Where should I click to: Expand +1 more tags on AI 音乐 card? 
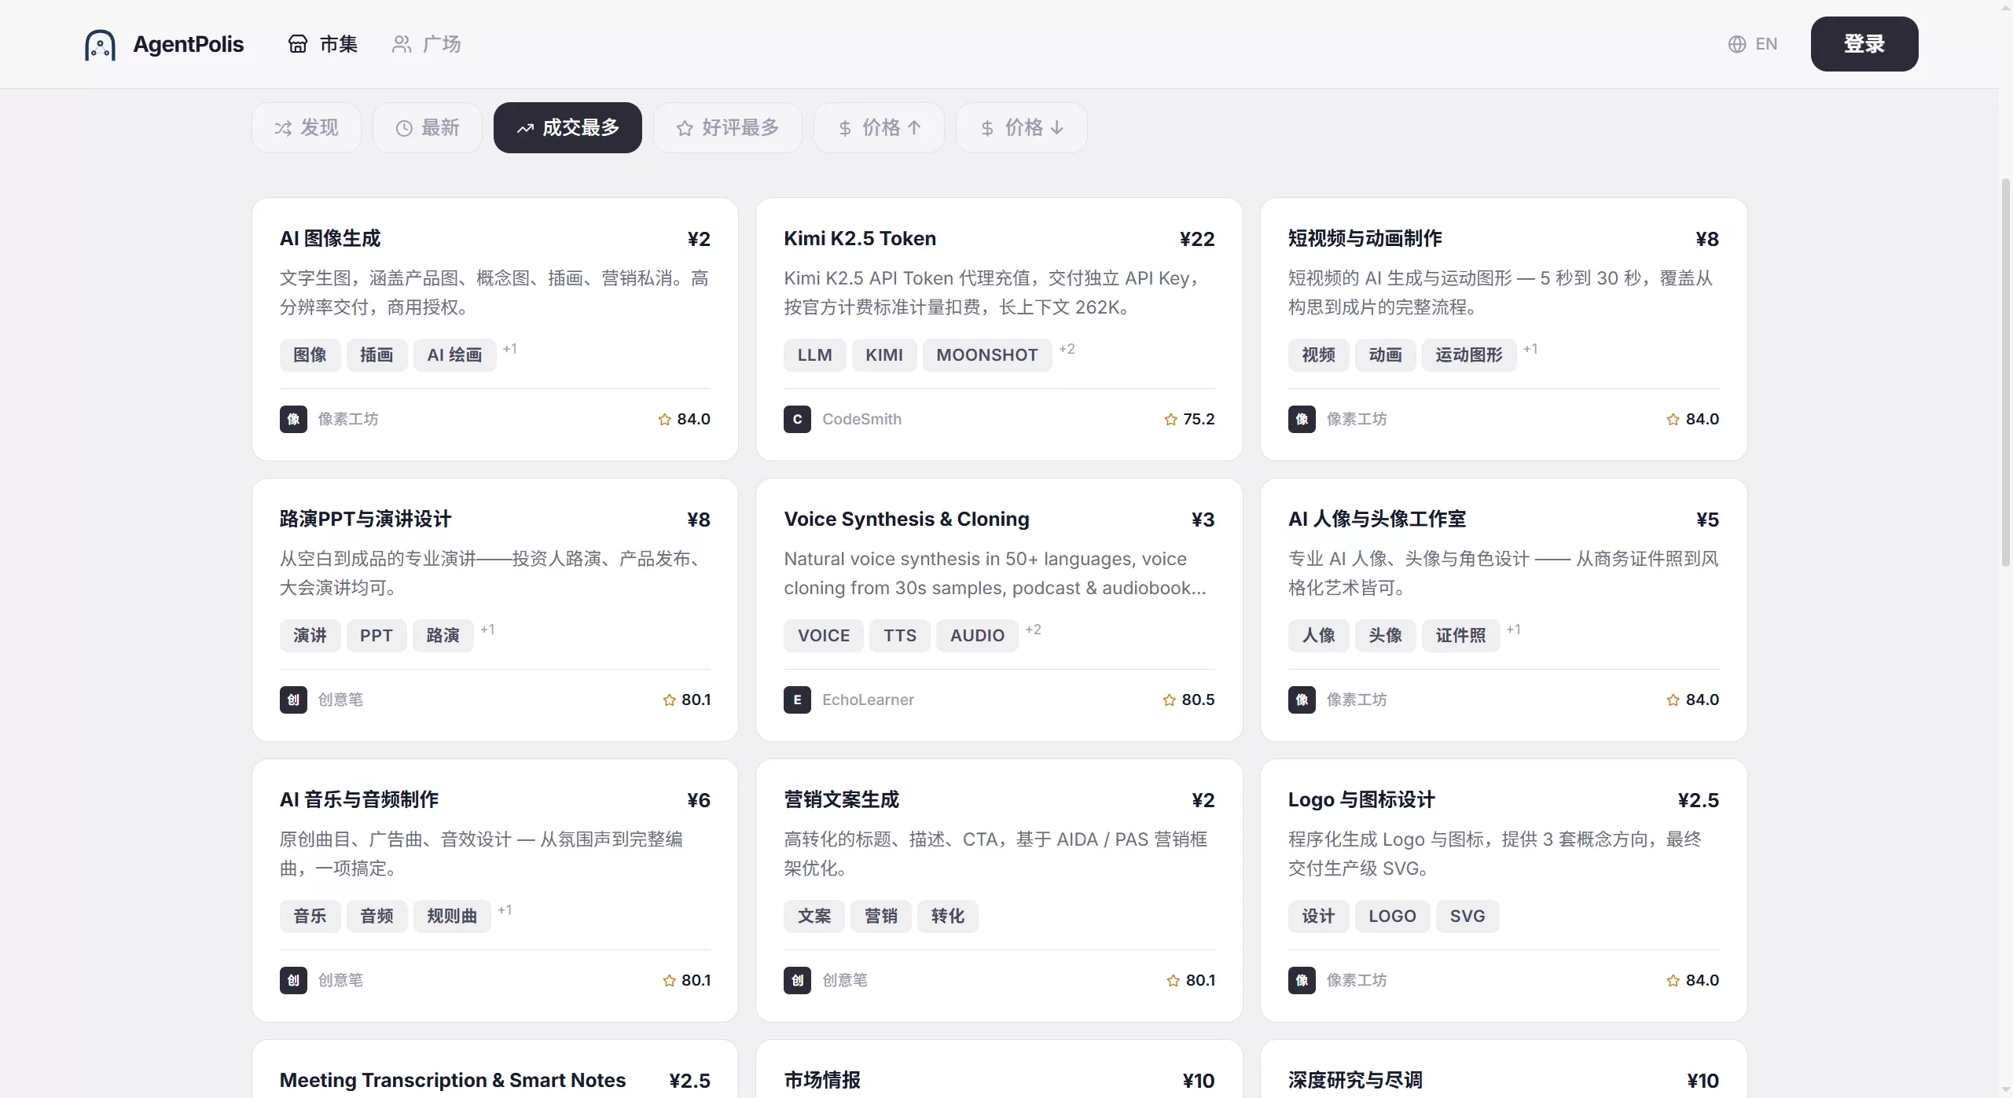click(505, 910)
